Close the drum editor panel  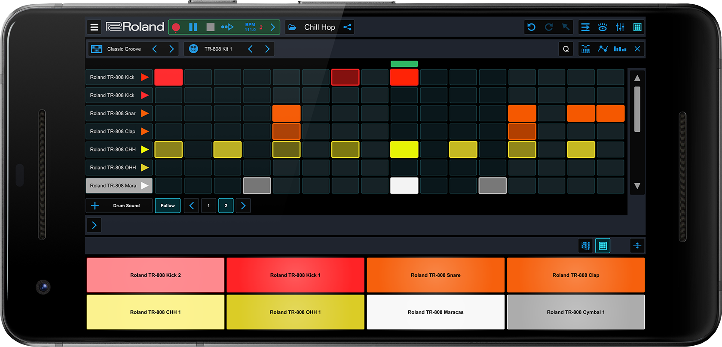[637, 49]
